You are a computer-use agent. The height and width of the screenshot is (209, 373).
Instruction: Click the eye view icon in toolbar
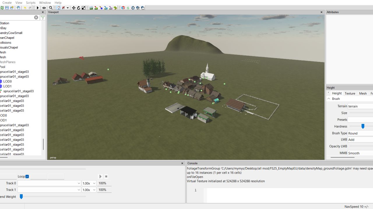pyautogui.click(x=44, y=8)
